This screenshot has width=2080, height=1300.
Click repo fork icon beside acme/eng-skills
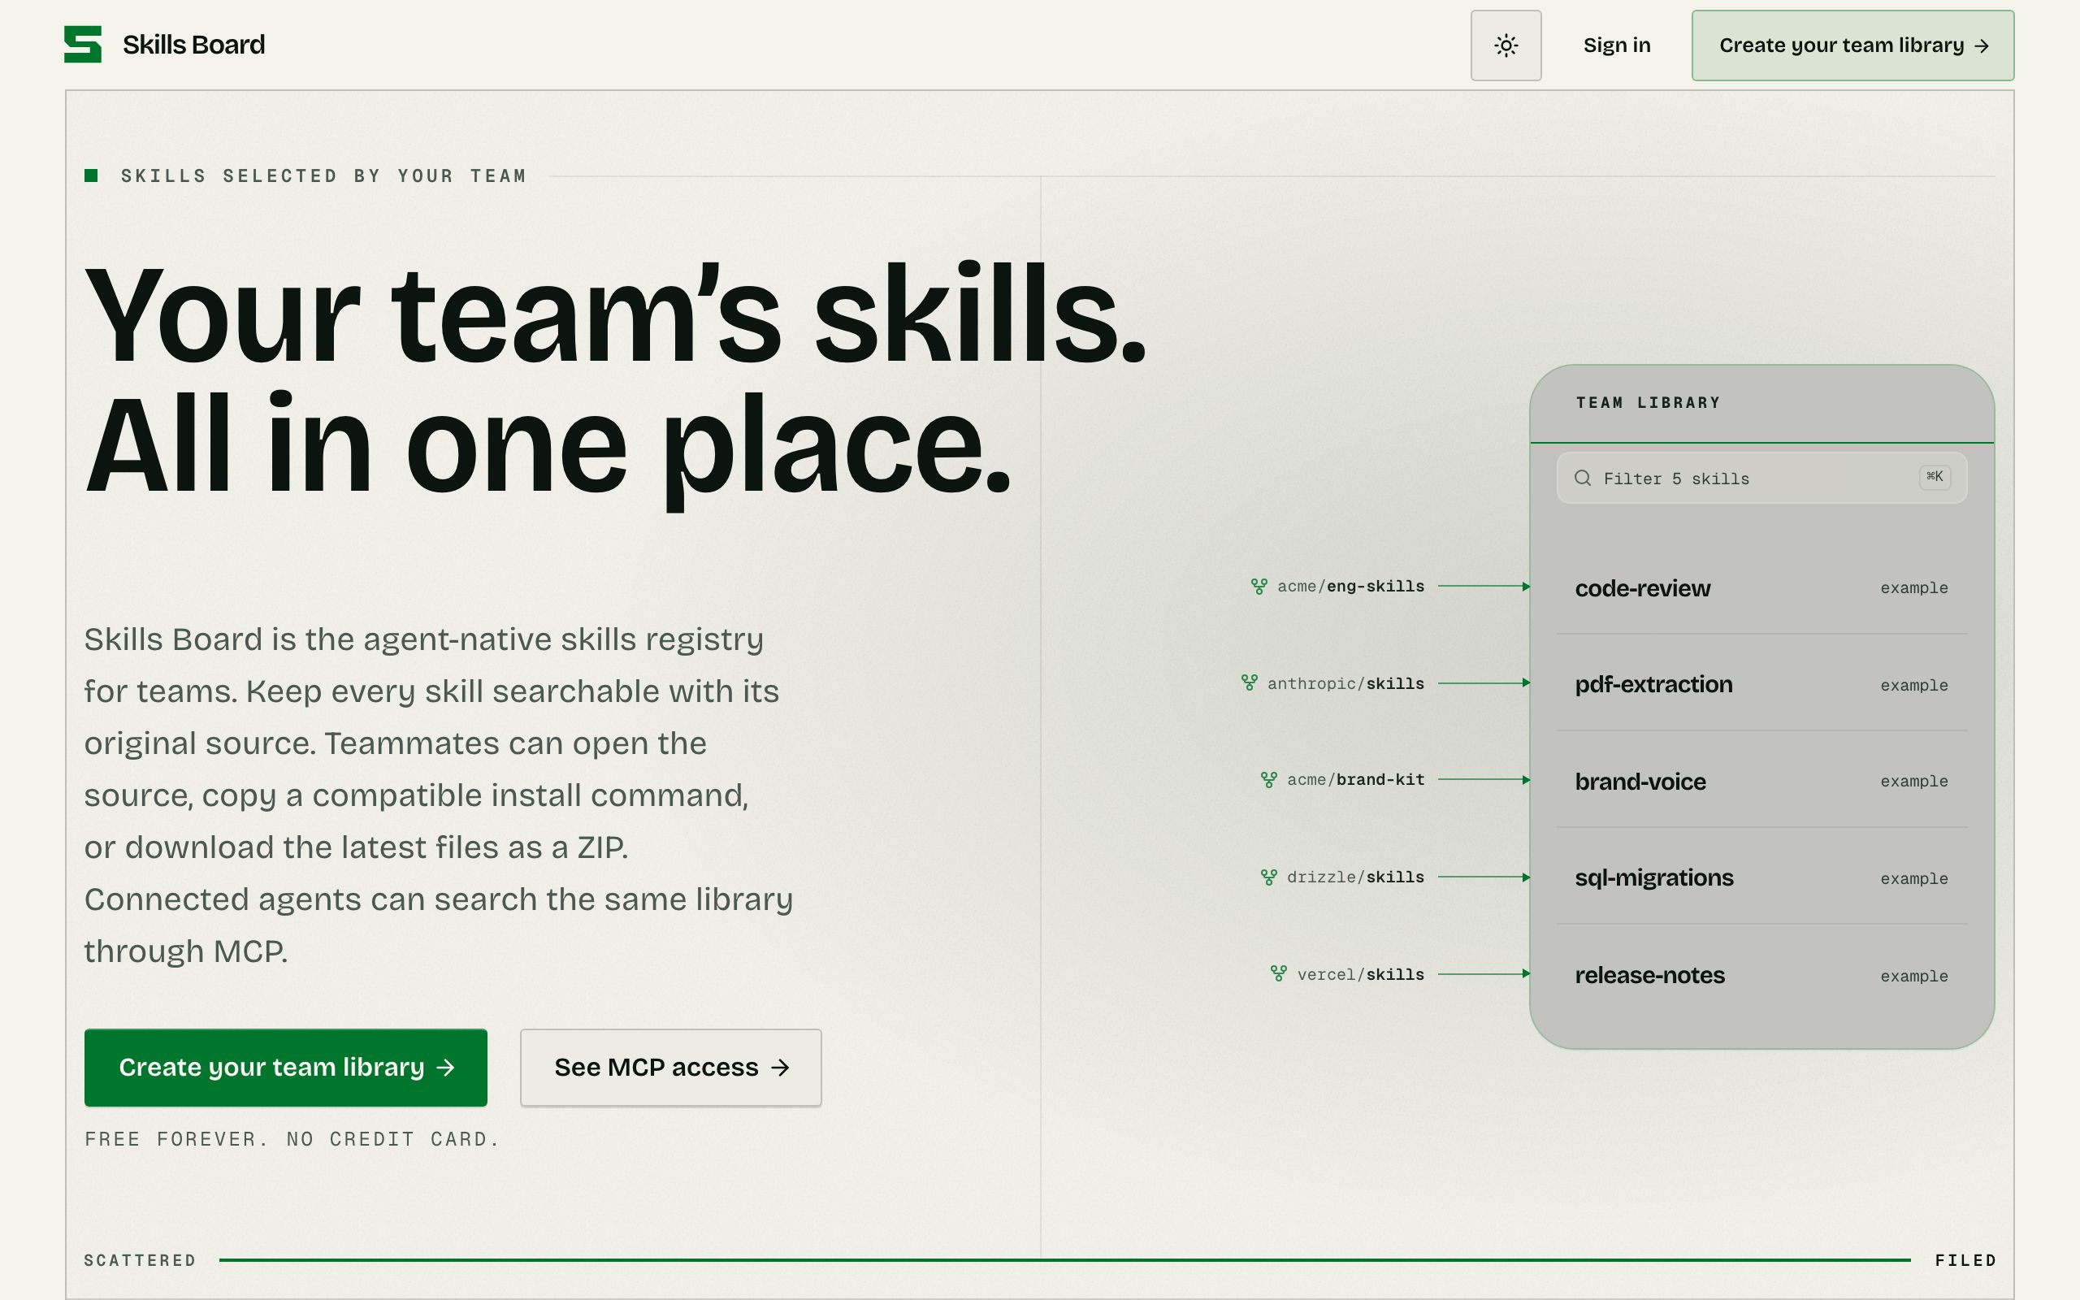coord(1259,587)
